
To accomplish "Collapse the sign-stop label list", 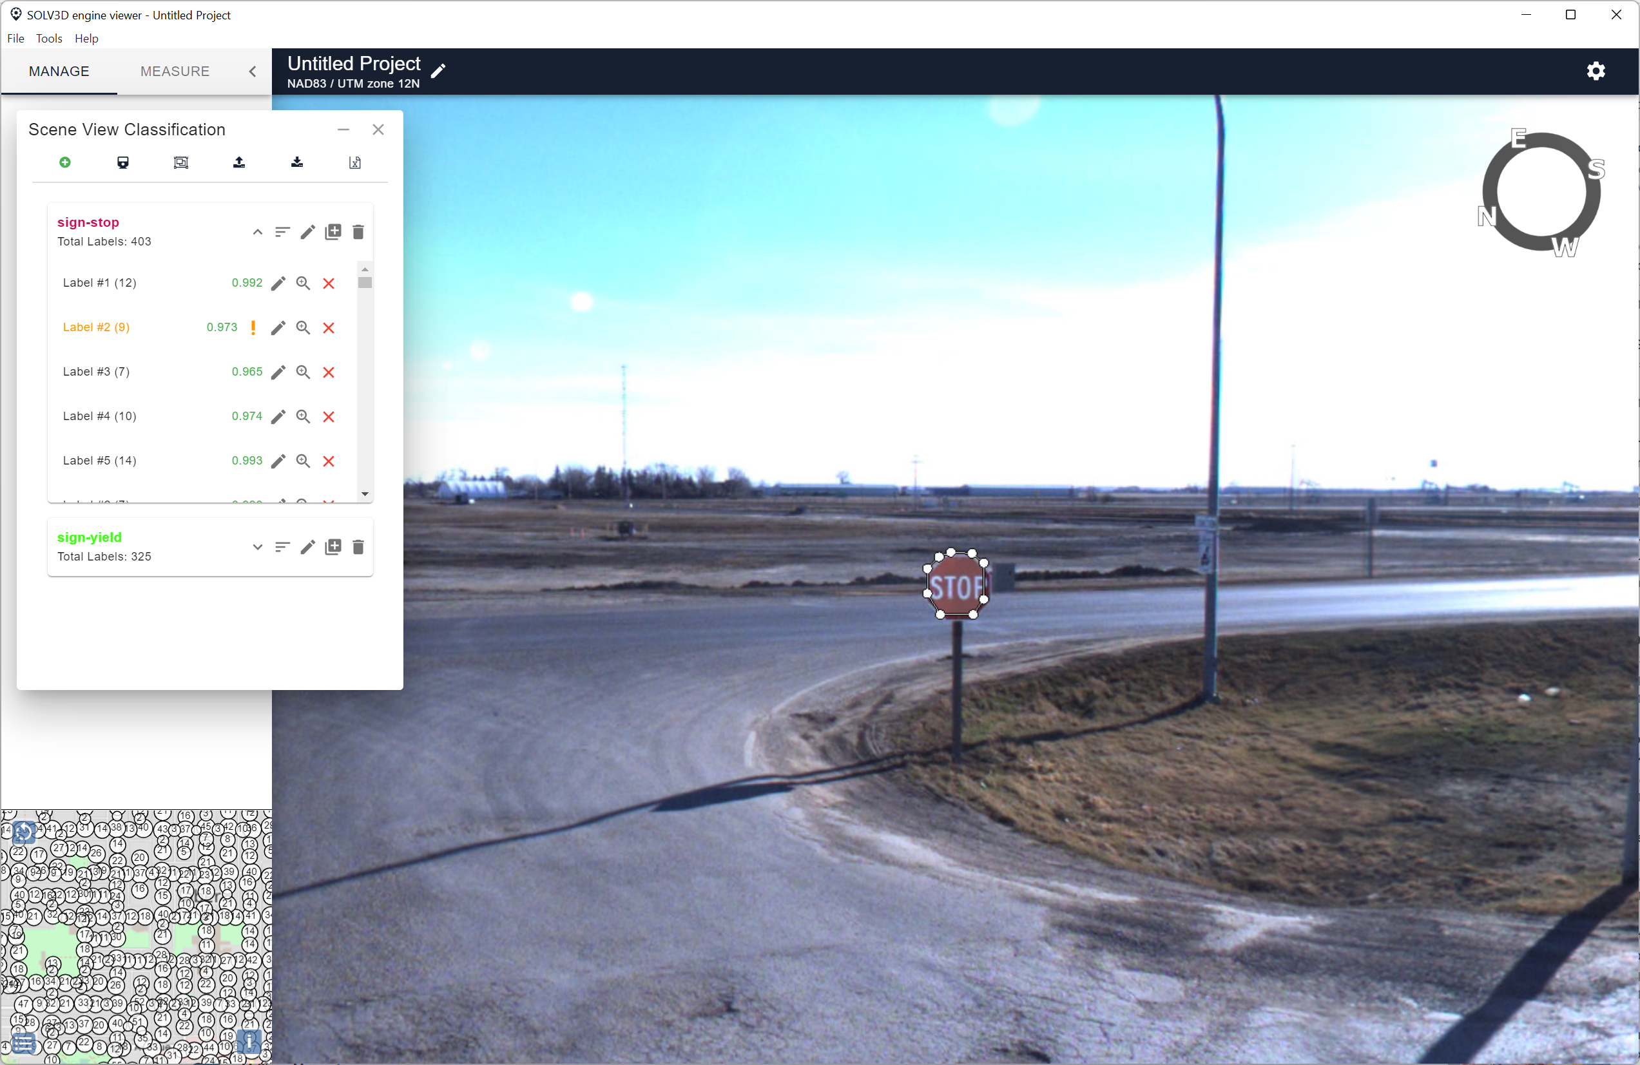I will pos(257,232).
